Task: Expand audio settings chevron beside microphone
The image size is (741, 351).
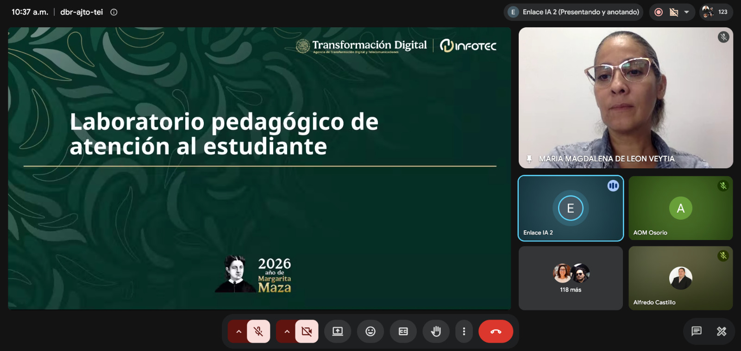Action: [x=239, y=331]
